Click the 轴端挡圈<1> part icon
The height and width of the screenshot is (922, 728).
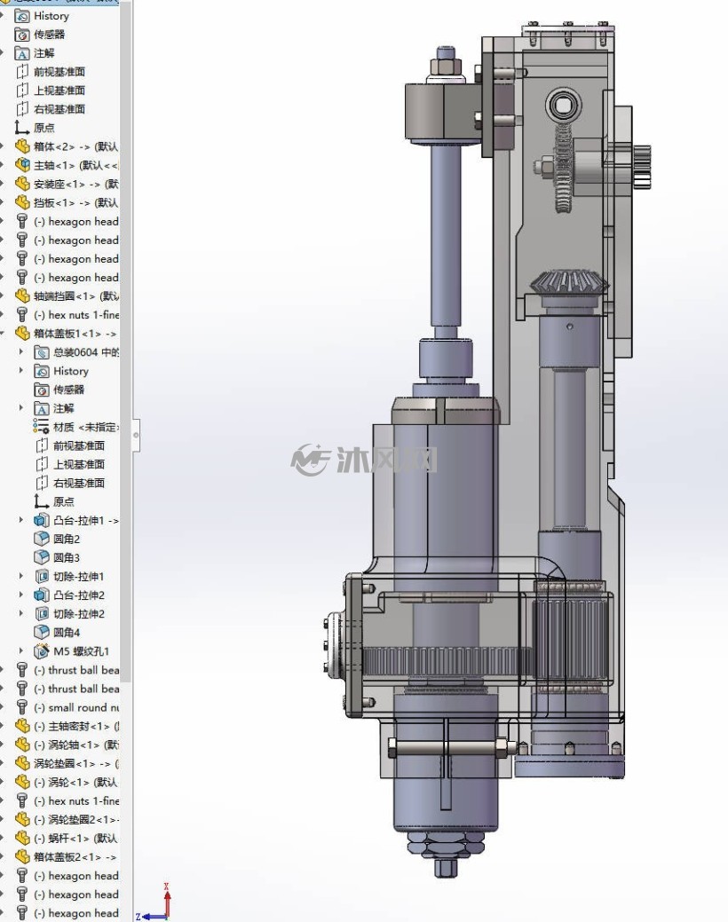(x=22, y=296)
